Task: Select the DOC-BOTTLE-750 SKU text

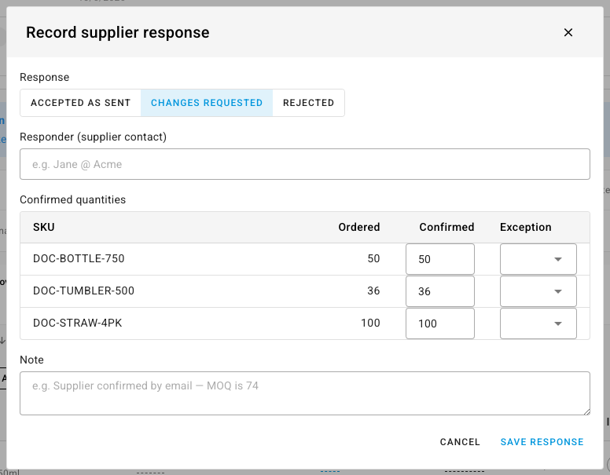Action: [x=79, y=259]
